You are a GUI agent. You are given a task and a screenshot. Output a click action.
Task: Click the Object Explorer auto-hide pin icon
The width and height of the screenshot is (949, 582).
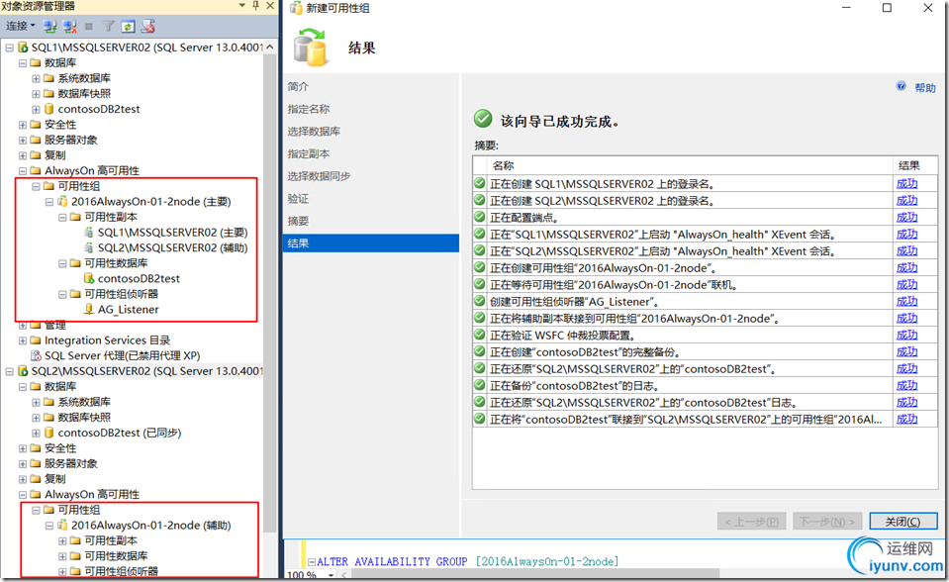[255, 6]
